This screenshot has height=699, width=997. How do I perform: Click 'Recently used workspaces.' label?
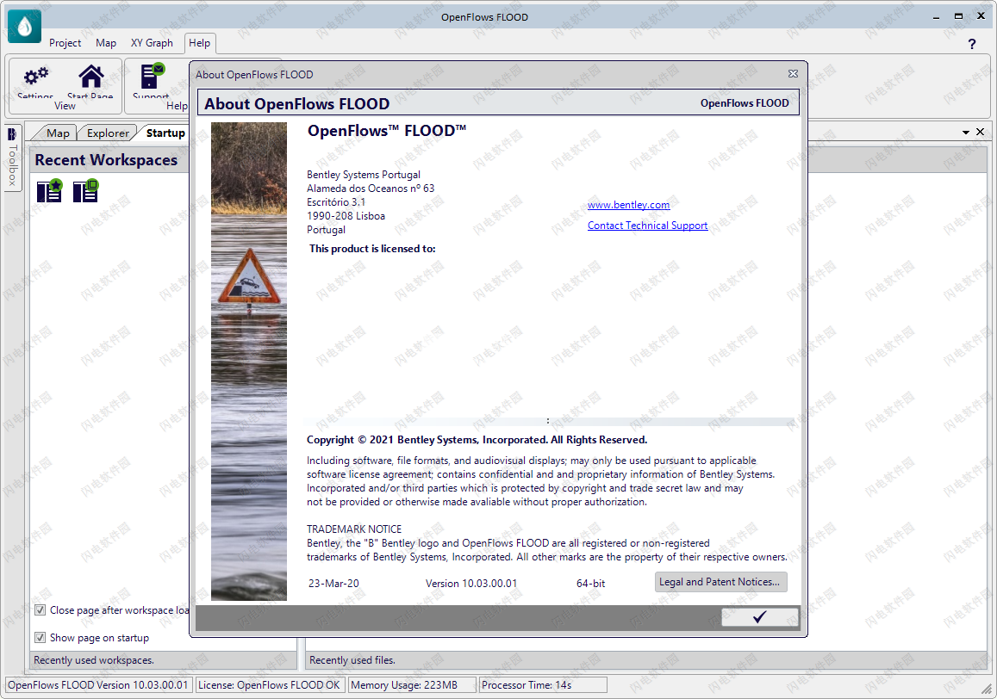pos(93,660)
